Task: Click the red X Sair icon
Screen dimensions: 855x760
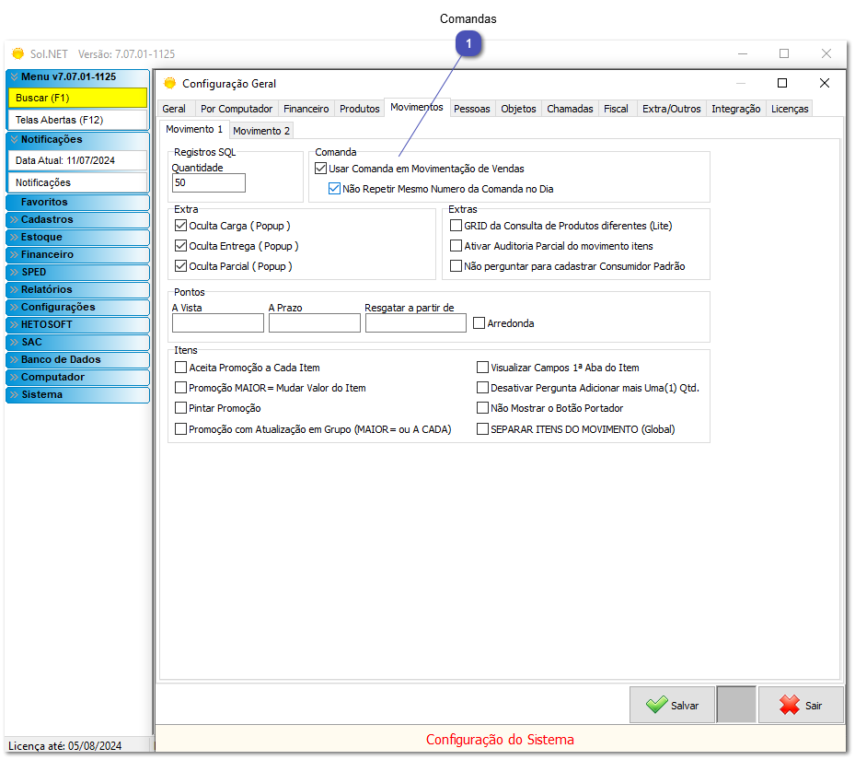Action: click(793, 705)
